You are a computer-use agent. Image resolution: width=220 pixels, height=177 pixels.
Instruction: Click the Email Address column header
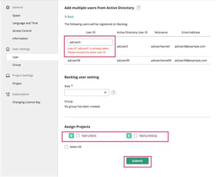click(191, 32)
